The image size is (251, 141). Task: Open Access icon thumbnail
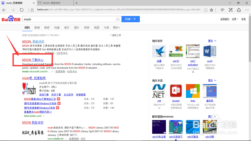(176, 91)
